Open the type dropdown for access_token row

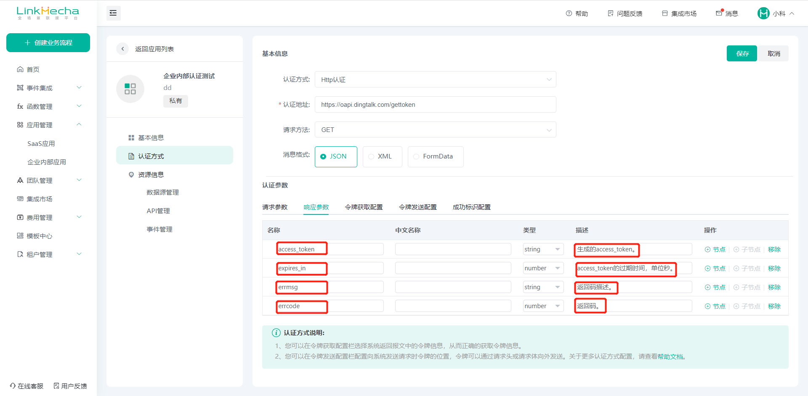[x=543, y=249]
